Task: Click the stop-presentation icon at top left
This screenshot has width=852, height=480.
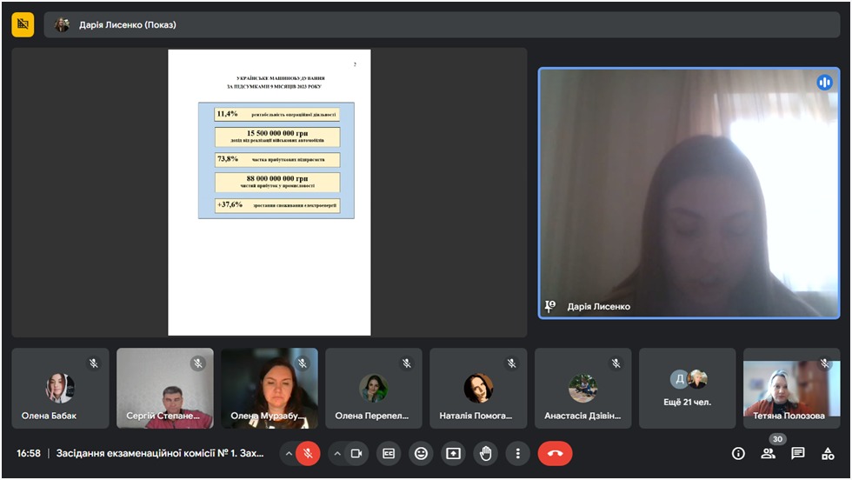Action: (x=23, y=24)
